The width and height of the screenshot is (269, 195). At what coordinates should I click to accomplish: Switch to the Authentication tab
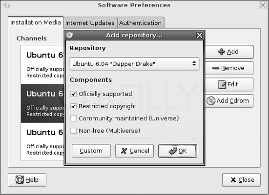pos(140,23)
